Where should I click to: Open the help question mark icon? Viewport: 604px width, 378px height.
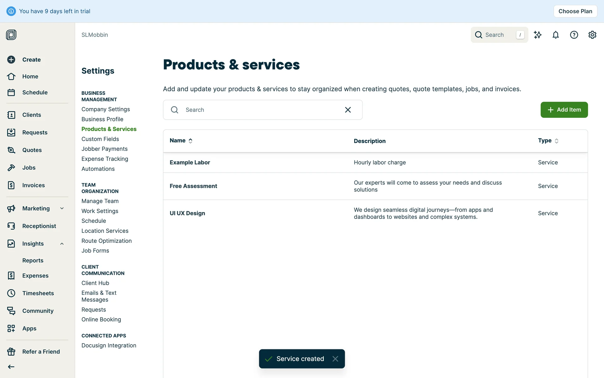574,35
